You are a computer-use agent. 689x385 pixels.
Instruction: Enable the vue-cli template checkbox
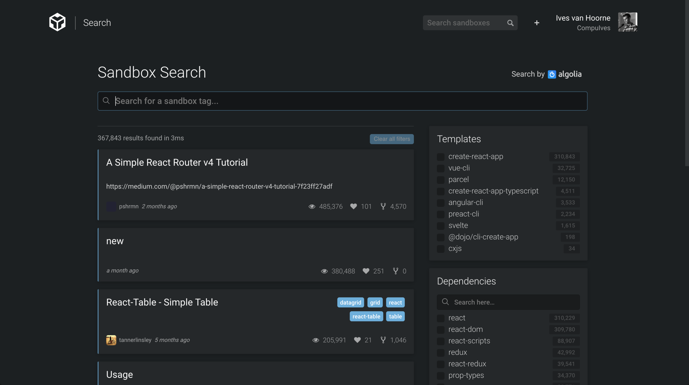[x=441, y=168]
